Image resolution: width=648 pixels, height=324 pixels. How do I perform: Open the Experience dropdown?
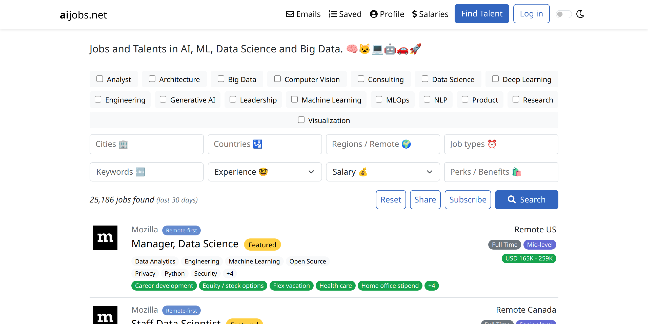pos(265,172)
